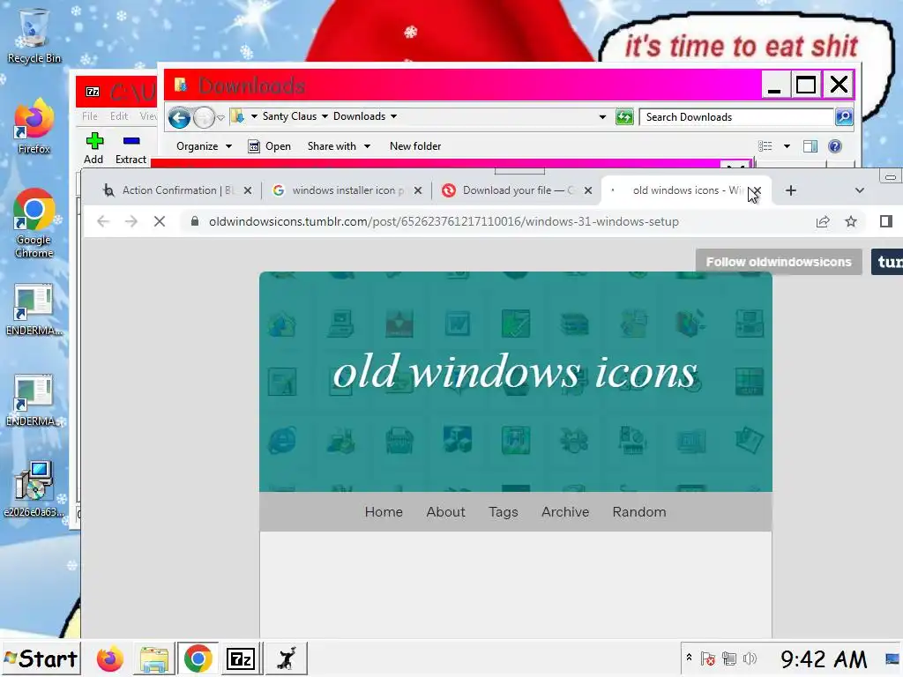The width and height of the screenshot is (903, 677).
Task: Open the Edit menu in 7-Zip
Action: coord(119,116)
